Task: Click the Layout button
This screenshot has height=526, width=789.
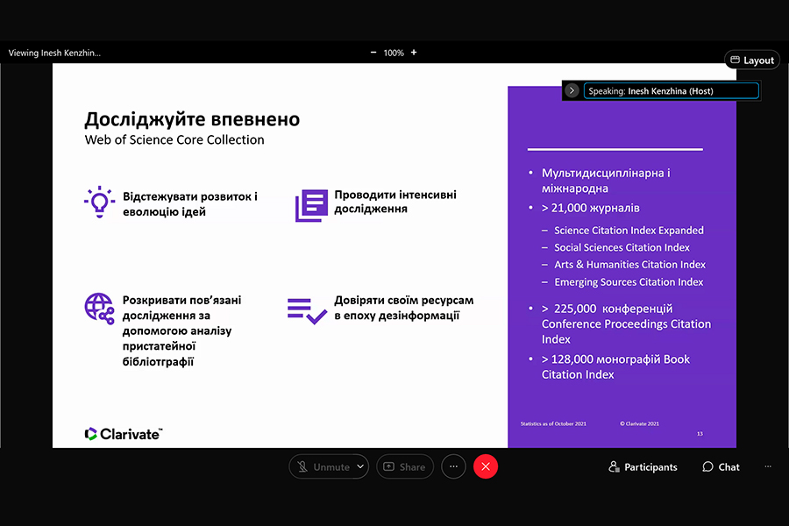Action: pos(752,60)
